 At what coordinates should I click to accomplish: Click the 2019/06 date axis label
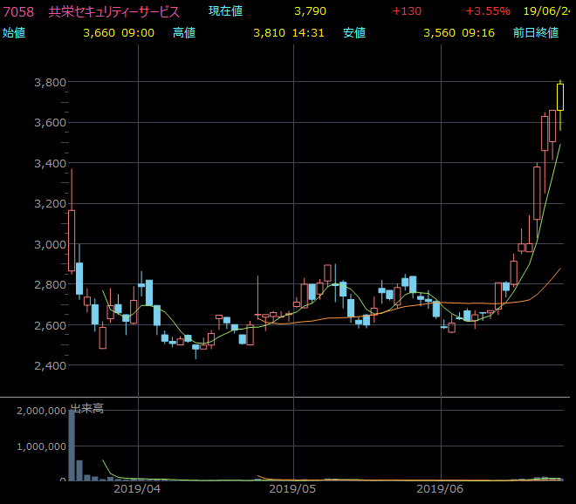[442, 491]
